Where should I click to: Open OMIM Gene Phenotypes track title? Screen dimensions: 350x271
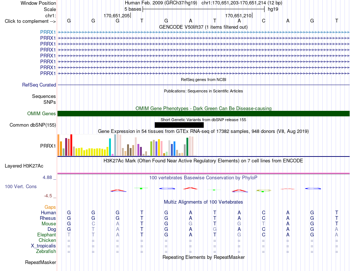point(203,108)
